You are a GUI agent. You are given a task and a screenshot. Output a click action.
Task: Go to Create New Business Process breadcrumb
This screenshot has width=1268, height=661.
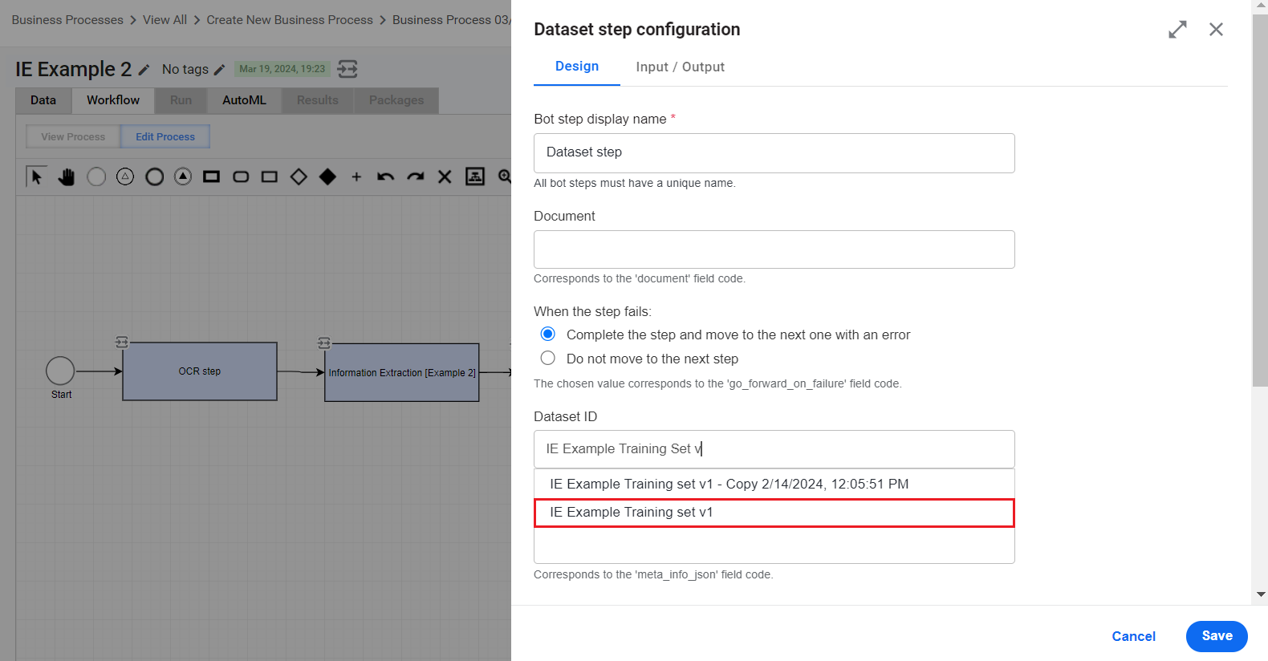290,20
